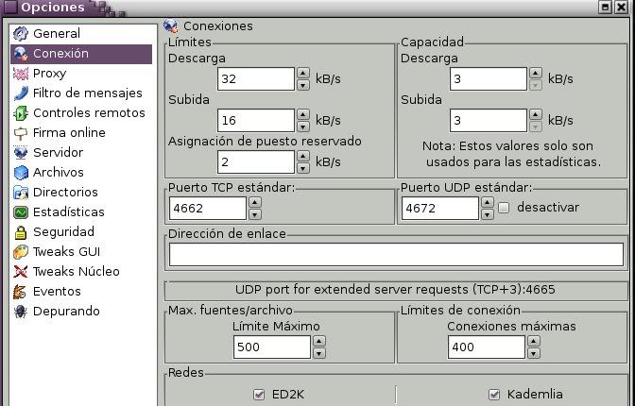Click the Límites Descarga field showing 32
Viewport: 635px width, 406px height.
tap(256, 79)
